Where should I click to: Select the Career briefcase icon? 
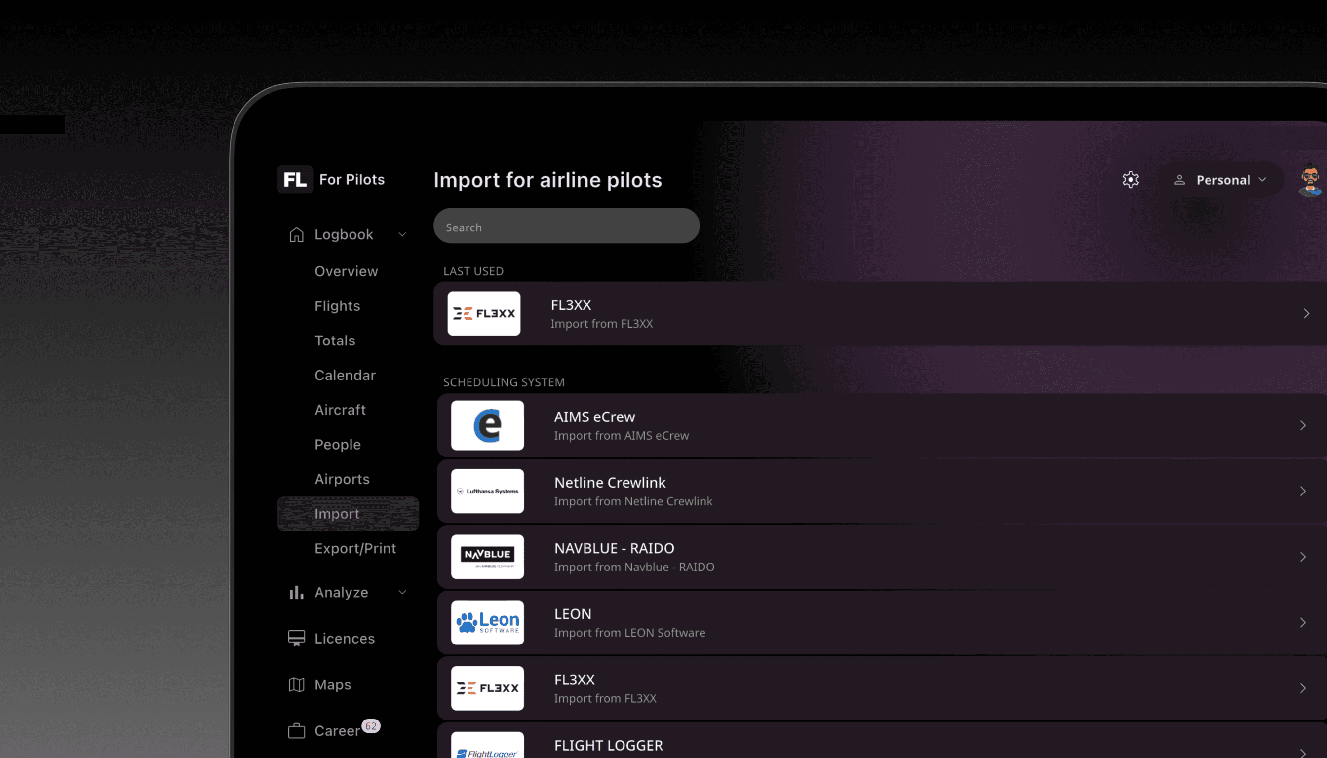click(295, 730)
